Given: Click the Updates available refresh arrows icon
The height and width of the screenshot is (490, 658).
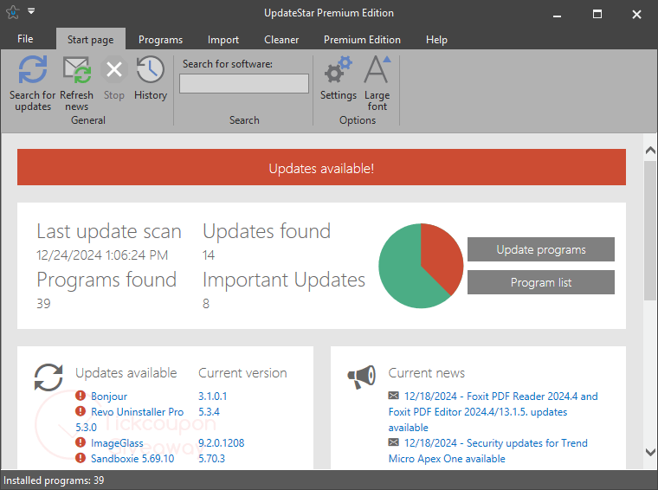Looking at the screenshot, I should (x=48, y=377).
